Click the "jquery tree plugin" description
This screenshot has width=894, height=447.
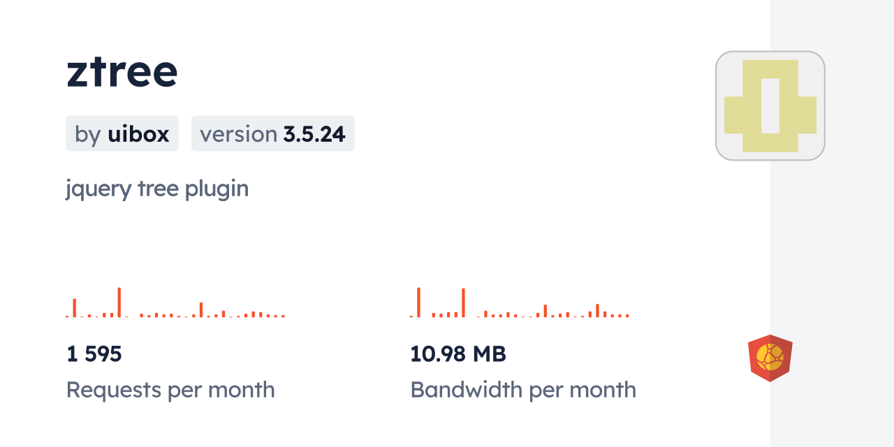(157, 189)
